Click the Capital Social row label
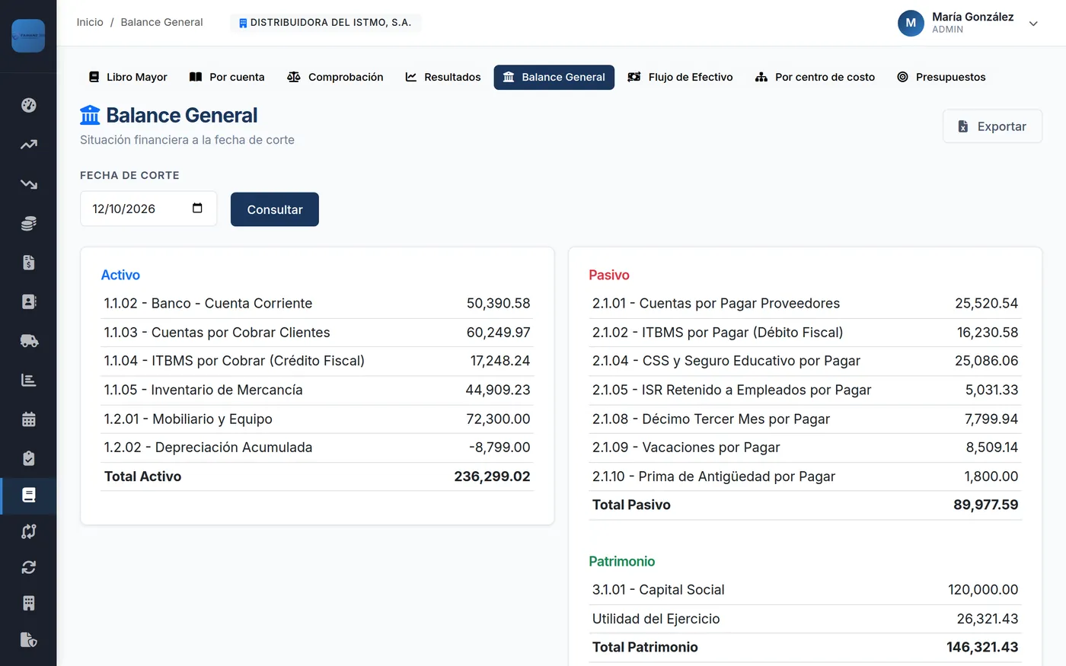This screenshot has width=1066, height=666. click(x=659, y=589)
